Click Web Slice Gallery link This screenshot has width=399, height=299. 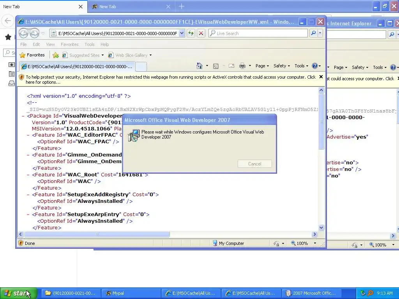(x=130, y=55)
